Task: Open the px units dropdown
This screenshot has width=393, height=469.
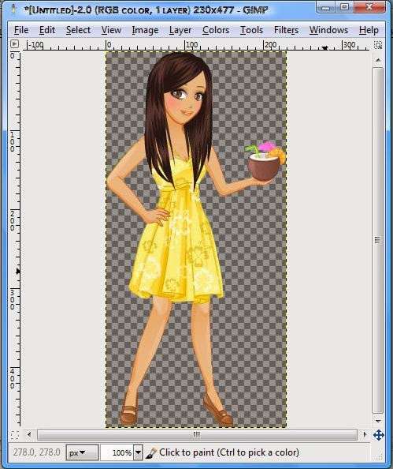Action: point(82,452)
